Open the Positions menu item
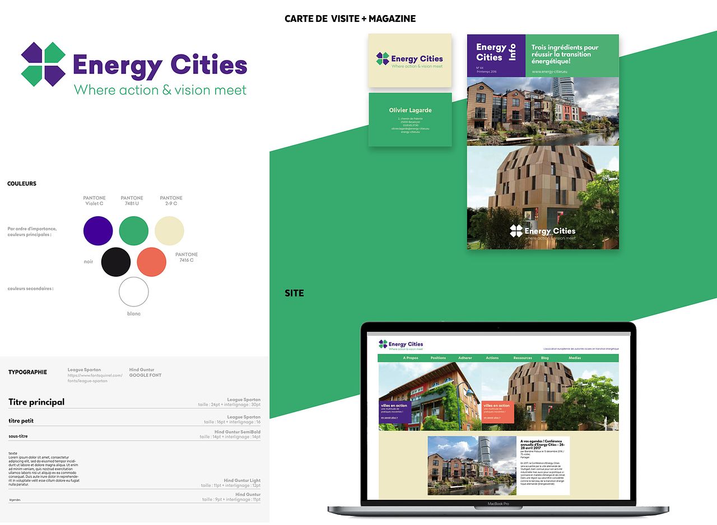This screenshot has width=717, height=525. pos(438,358)
